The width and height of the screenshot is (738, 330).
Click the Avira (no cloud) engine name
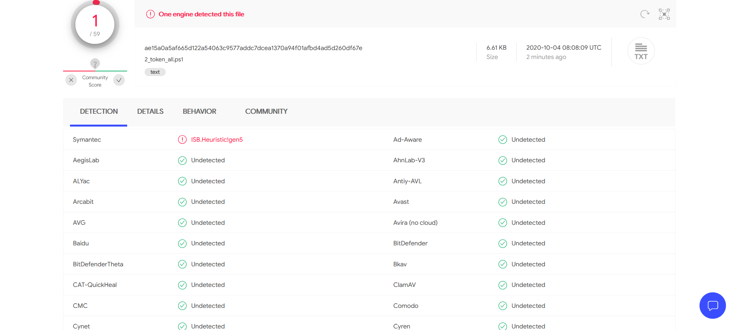click(x=416, y=223)
